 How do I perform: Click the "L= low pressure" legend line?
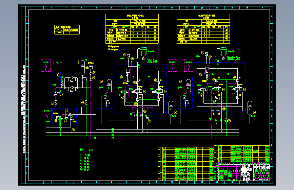113,50
